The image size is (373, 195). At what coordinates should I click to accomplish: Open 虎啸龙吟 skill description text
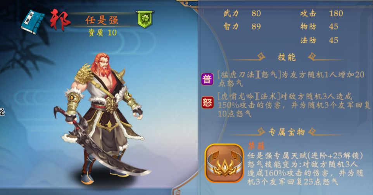pos(294,105)
